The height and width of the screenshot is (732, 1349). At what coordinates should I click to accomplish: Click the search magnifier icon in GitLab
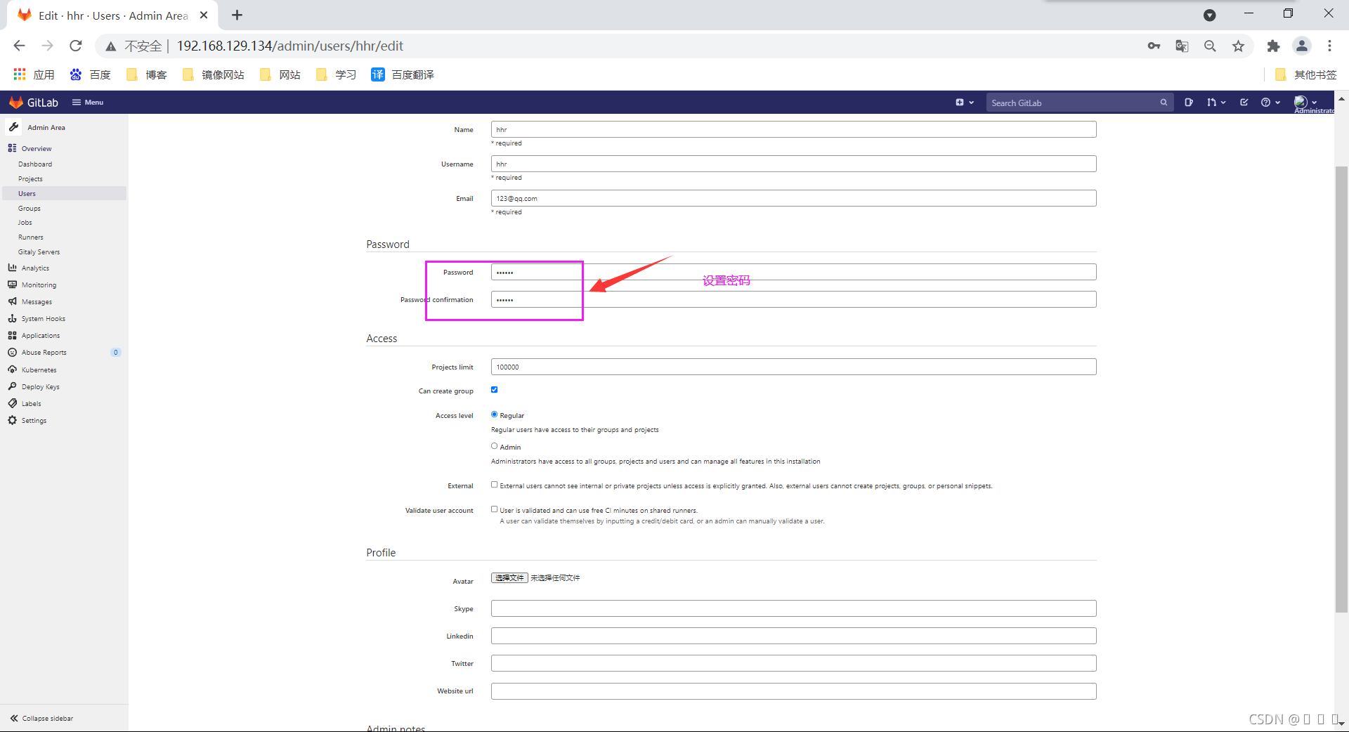pos(1164,103)
